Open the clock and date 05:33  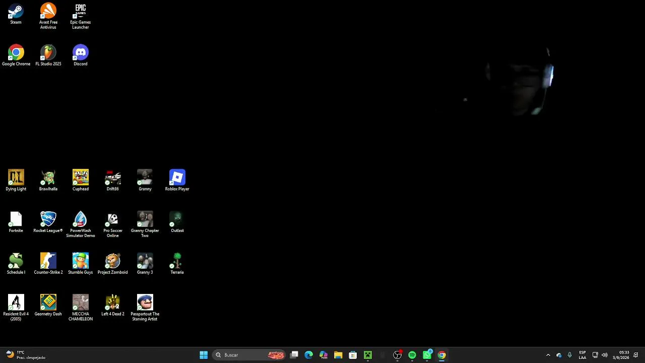click(621, 355)
